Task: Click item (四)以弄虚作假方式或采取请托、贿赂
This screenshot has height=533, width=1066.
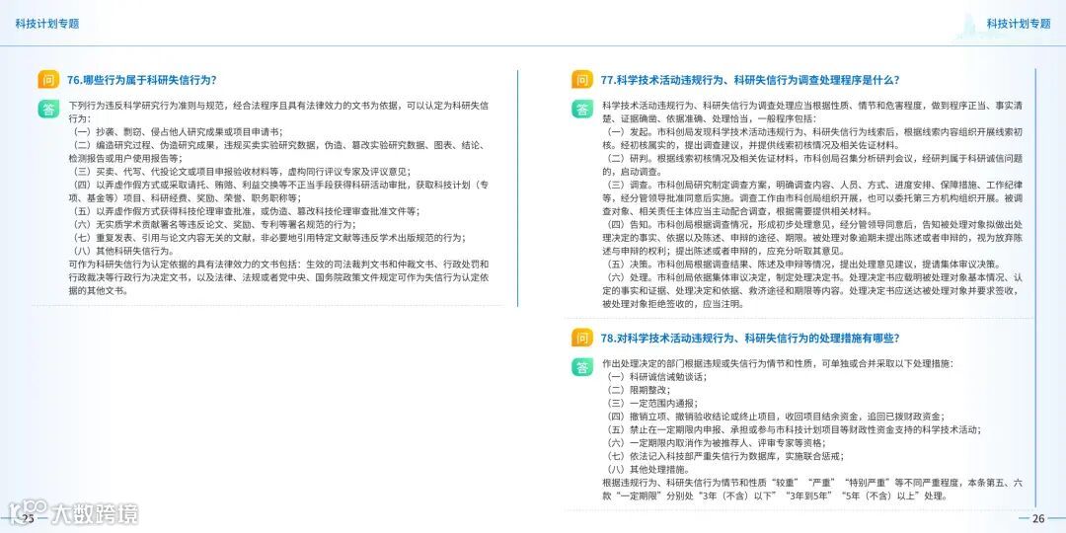Action: point(278,191)
